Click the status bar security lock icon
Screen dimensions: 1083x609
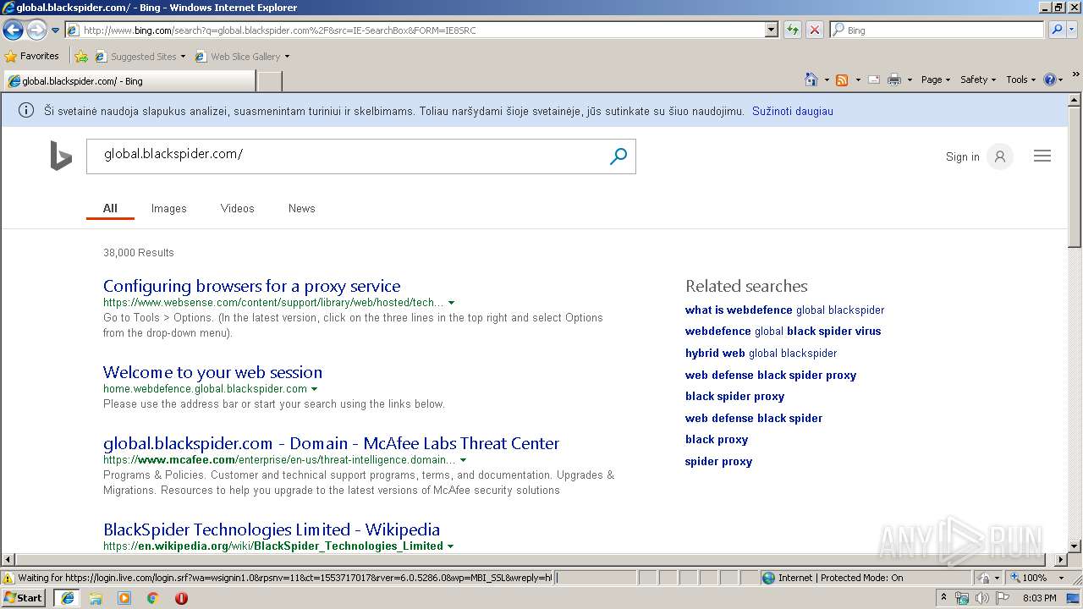pos(983,578)
